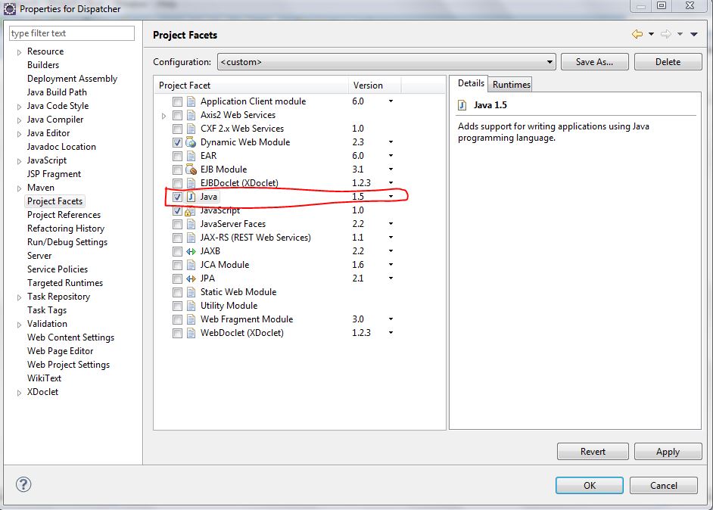Open the view menu dropdown arrow
713x510 pixels.
[x=694, y=34]
